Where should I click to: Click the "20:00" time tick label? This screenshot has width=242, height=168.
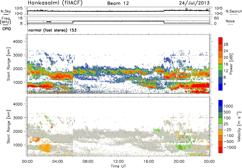click(179, 162)
